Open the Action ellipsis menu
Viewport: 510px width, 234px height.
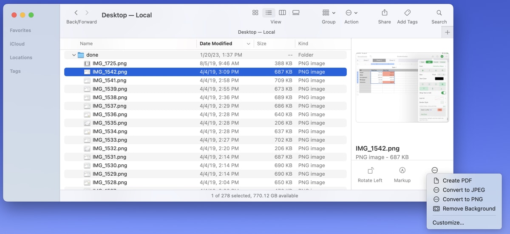point(351,13)
